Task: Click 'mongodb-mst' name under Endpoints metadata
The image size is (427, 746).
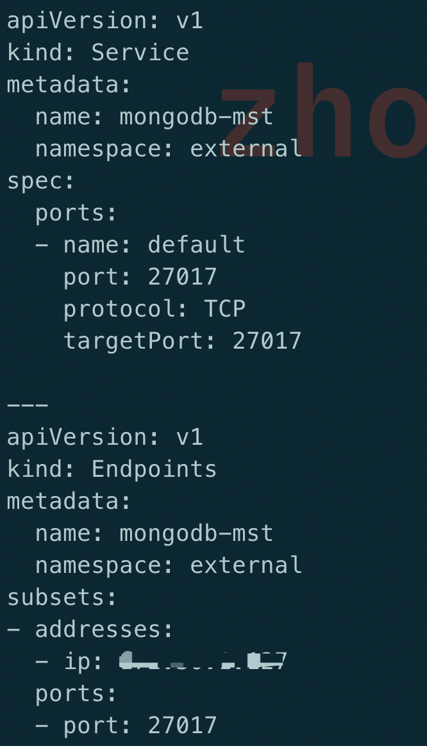Action: [x=197, y=533]
